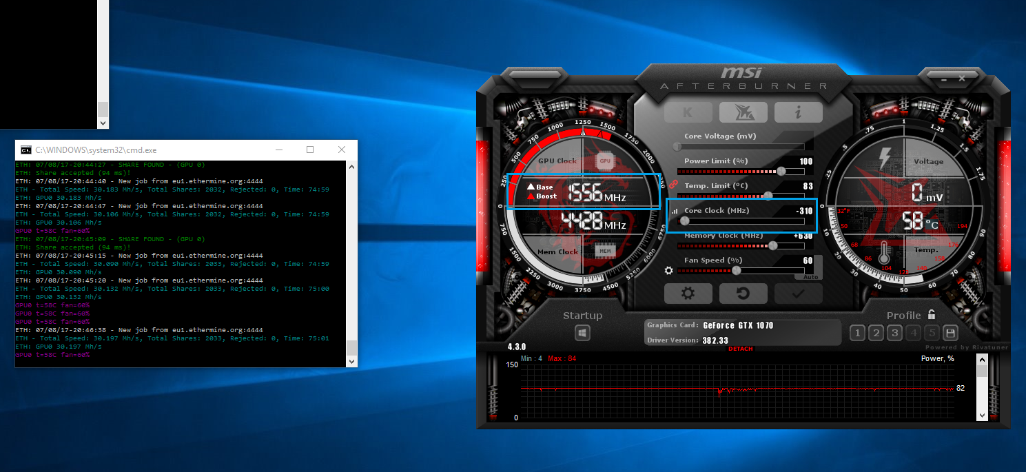Open fan settings gear beside Fan Speed
The width and height of the screenshot is (1026, 472).
click(668, 270)
